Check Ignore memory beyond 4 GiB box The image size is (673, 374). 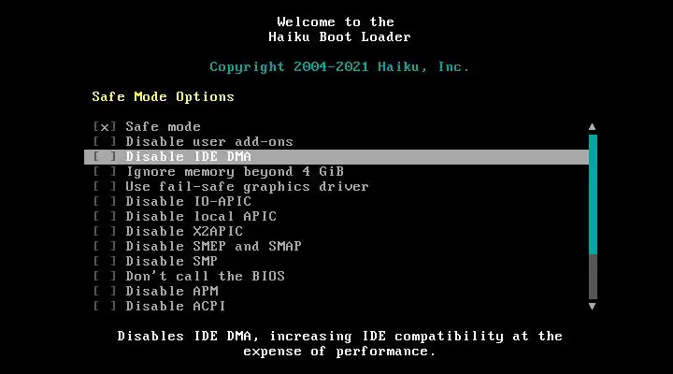pos(105,172)
